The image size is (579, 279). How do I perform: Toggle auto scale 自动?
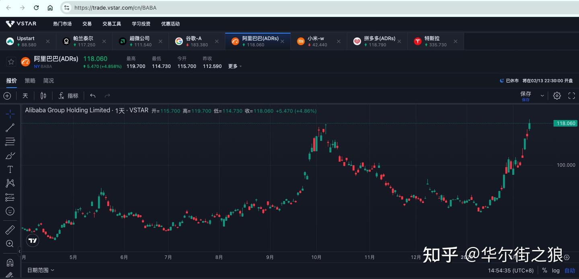point(570,271)
